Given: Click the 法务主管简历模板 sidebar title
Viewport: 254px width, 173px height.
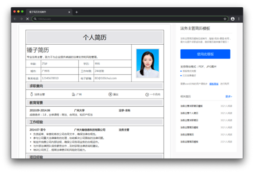Looking at the screenshot, I should 195,28.
